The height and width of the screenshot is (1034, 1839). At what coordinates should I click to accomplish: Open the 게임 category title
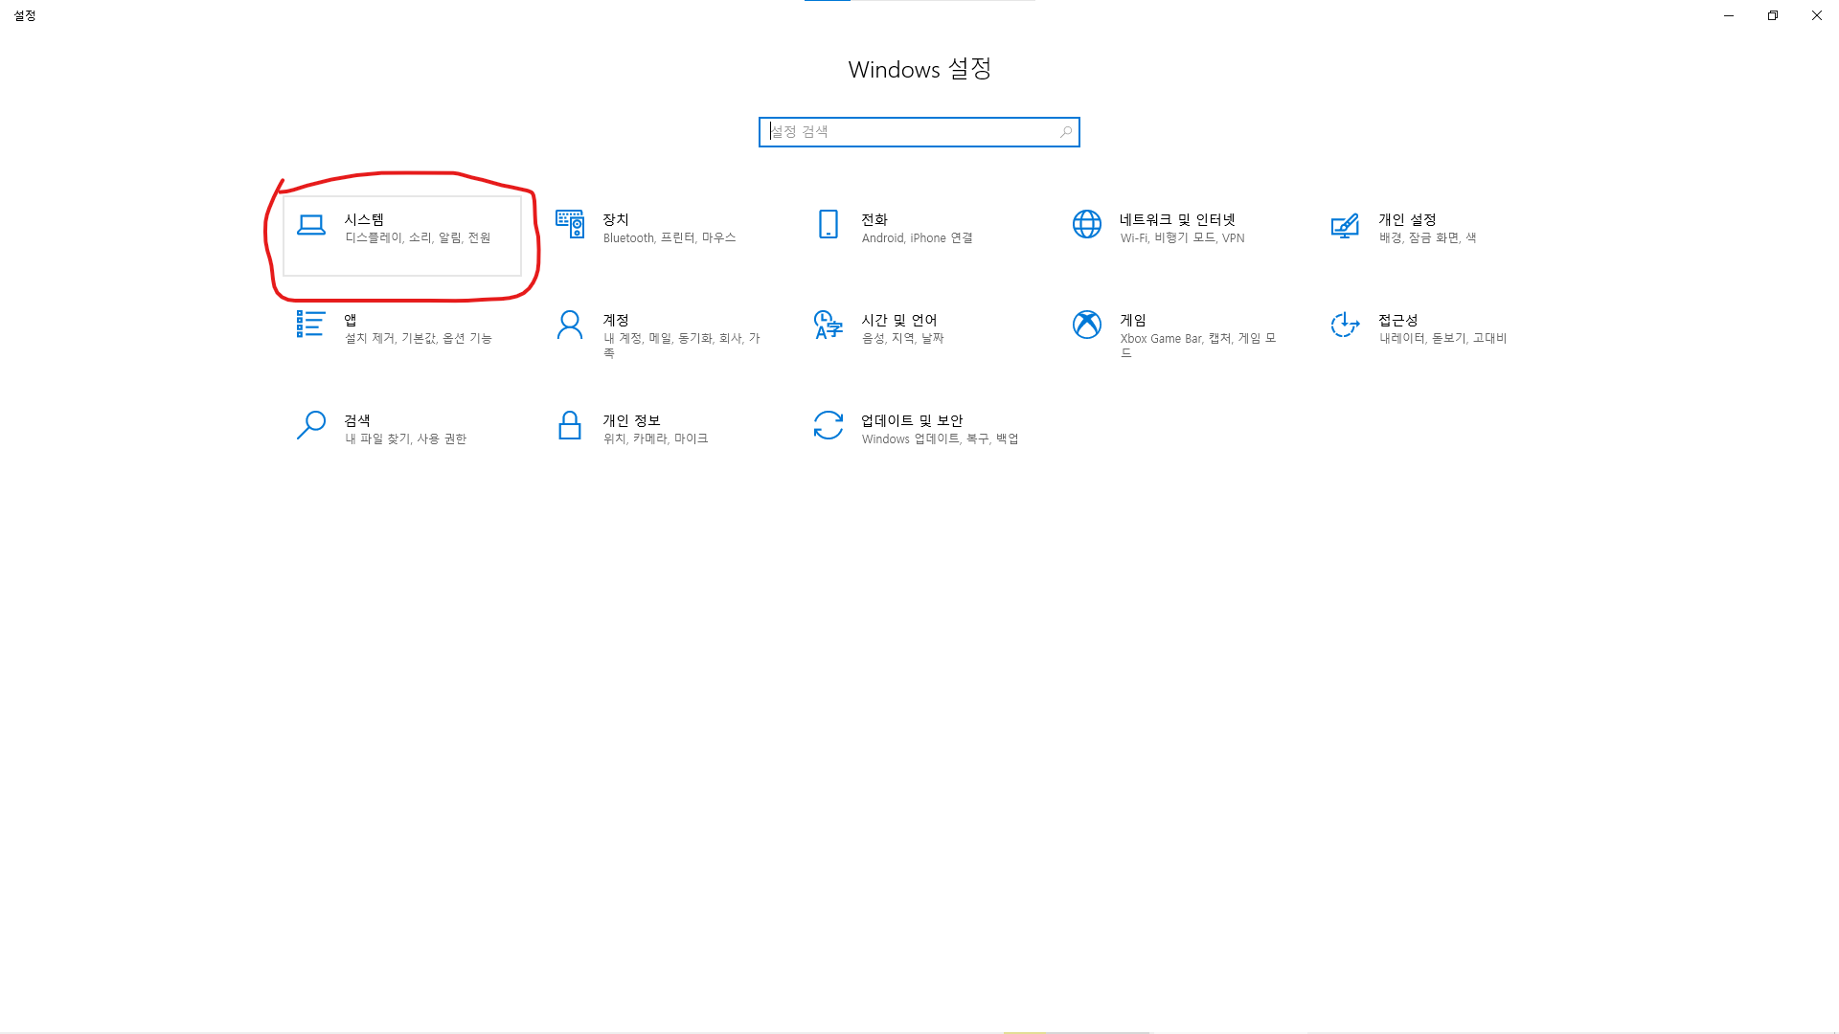(1133, 320)
